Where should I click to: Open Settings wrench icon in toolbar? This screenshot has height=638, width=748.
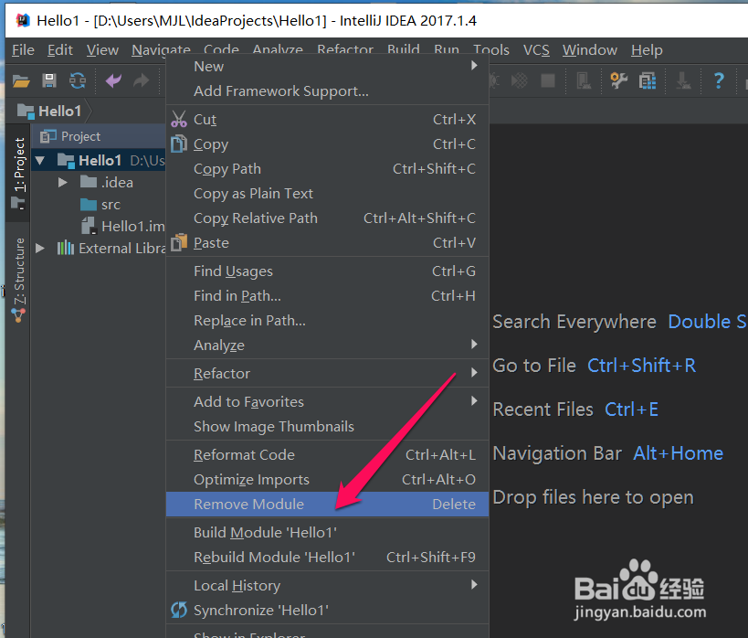tap(619, 80)
